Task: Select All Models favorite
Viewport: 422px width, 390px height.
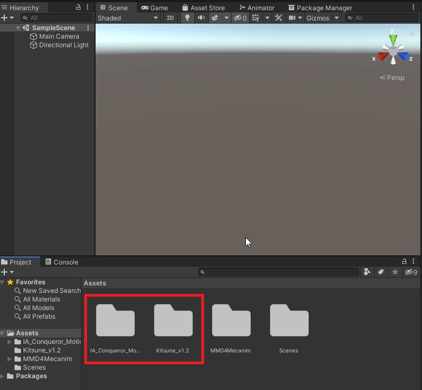Action: 34,308
